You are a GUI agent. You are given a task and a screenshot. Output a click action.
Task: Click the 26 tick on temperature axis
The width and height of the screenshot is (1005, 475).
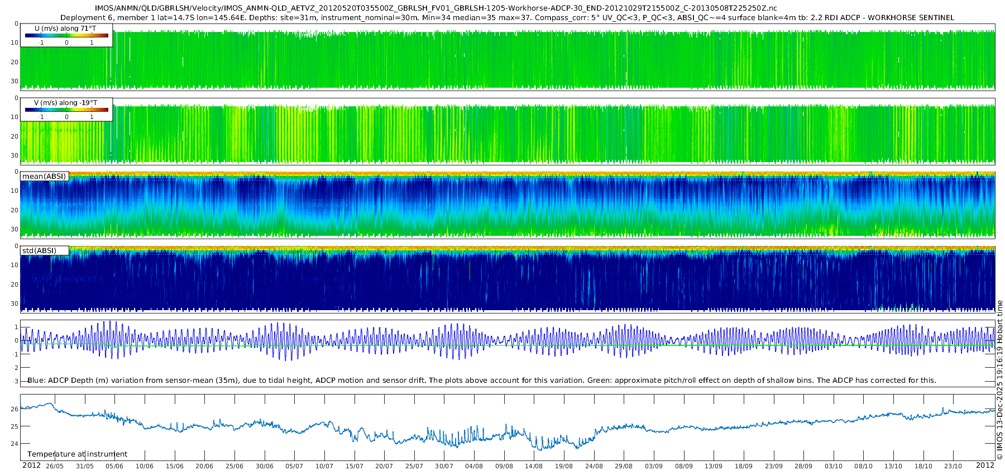click(x=15, y=409)
